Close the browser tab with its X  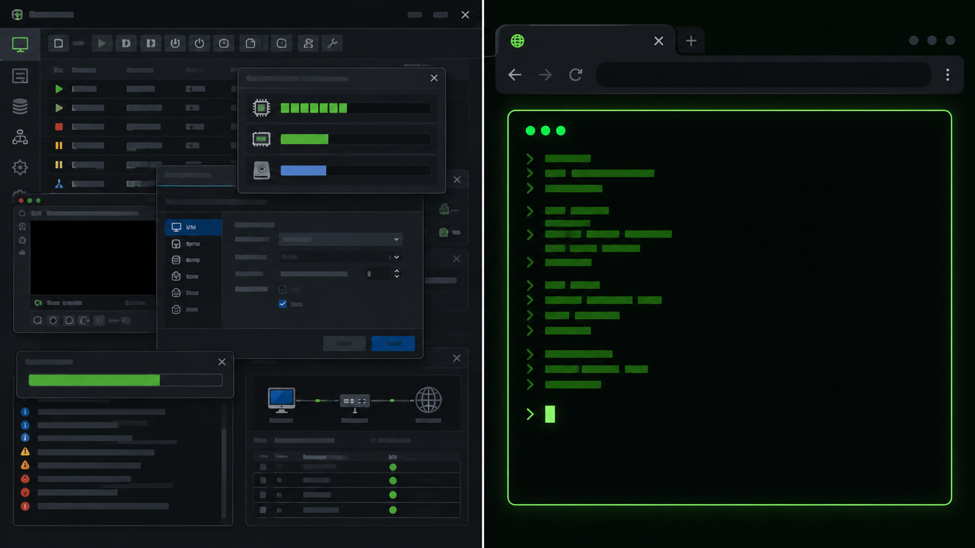658,41
